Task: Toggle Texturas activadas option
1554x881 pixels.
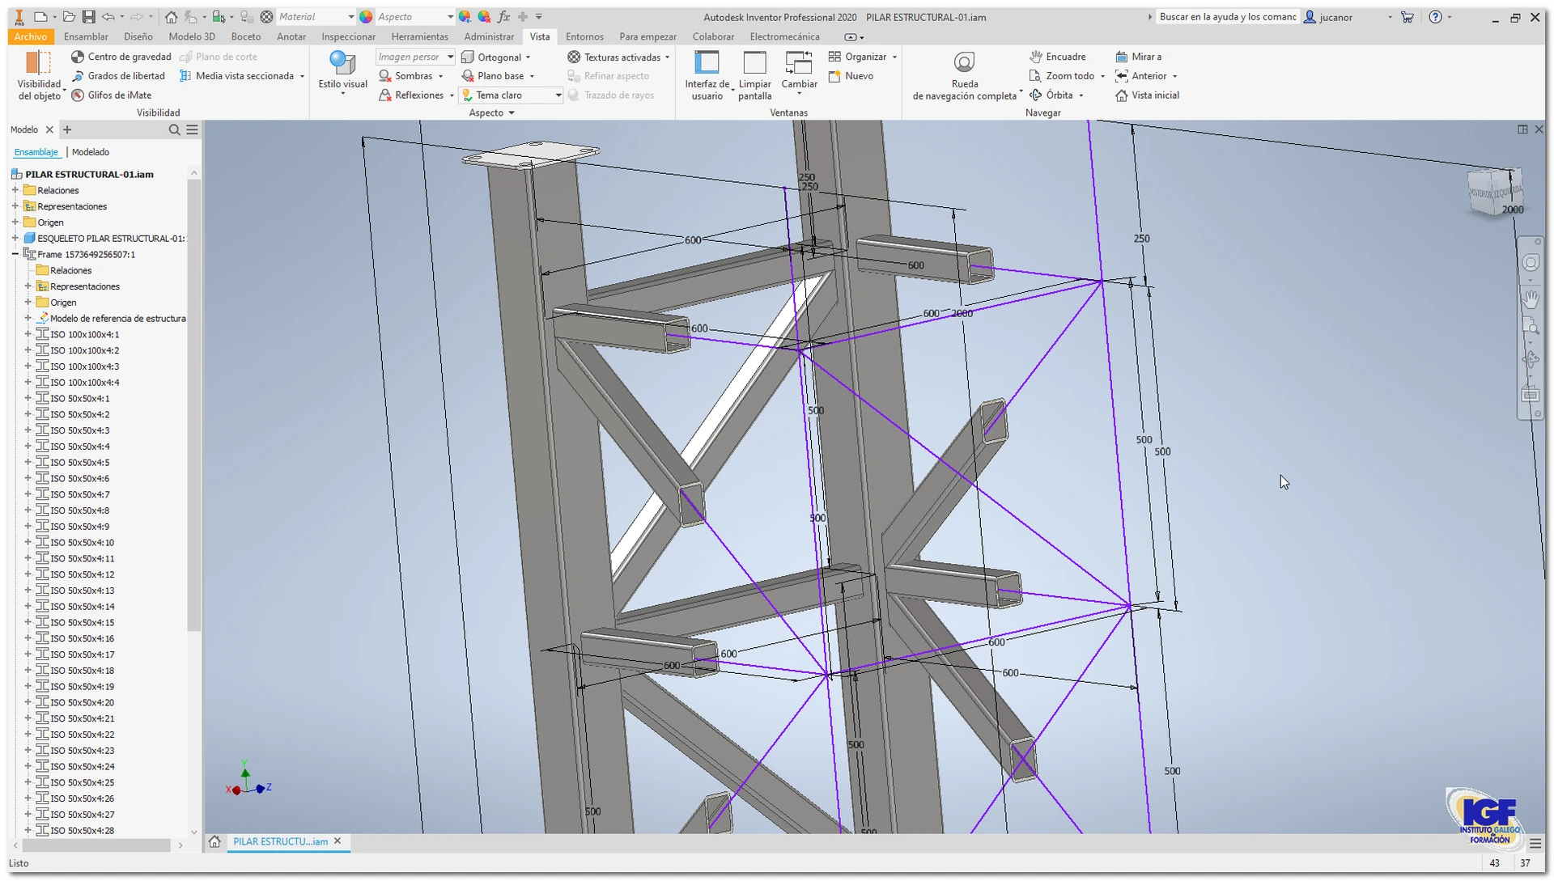Action: tap(619, 57)
